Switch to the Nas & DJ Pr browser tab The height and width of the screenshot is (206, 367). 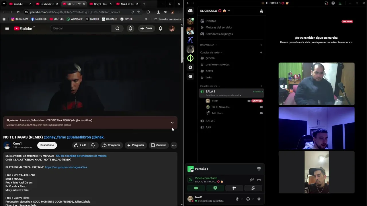pyautogui.click(x=127, y=4)
